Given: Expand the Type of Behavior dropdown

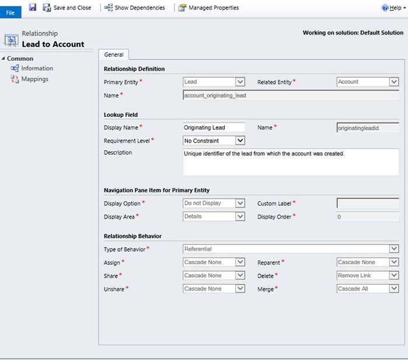Looking at the screenshot, I should 394,249.
